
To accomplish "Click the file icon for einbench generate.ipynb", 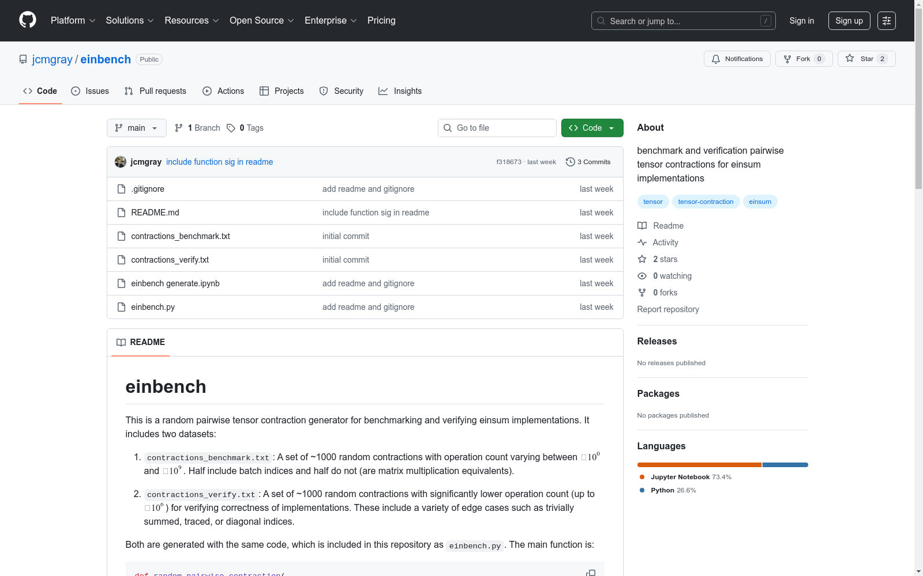I will click(121, 283).
